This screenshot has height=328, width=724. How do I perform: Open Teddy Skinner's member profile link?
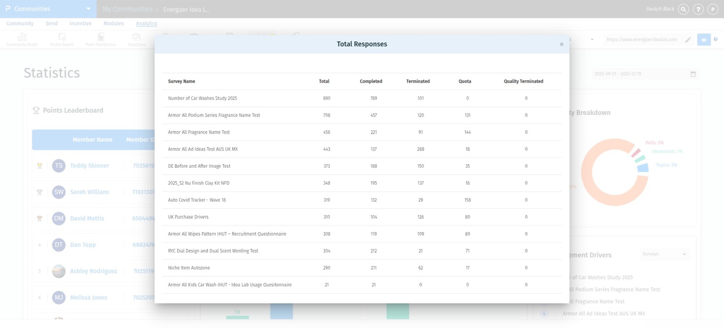89,165
